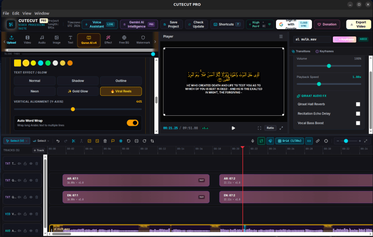Click the first orange square edit icon
373x237 pixels.
click(89, 141)
